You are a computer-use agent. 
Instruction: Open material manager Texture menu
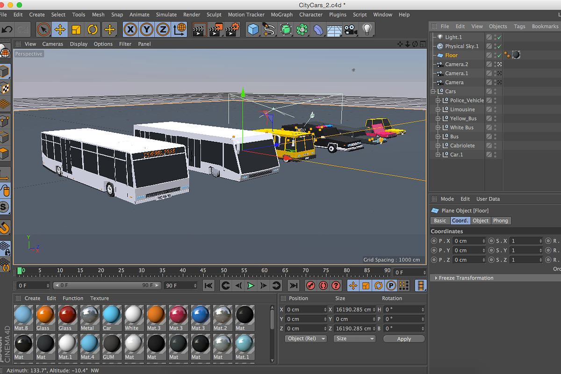tap(100, 298)
